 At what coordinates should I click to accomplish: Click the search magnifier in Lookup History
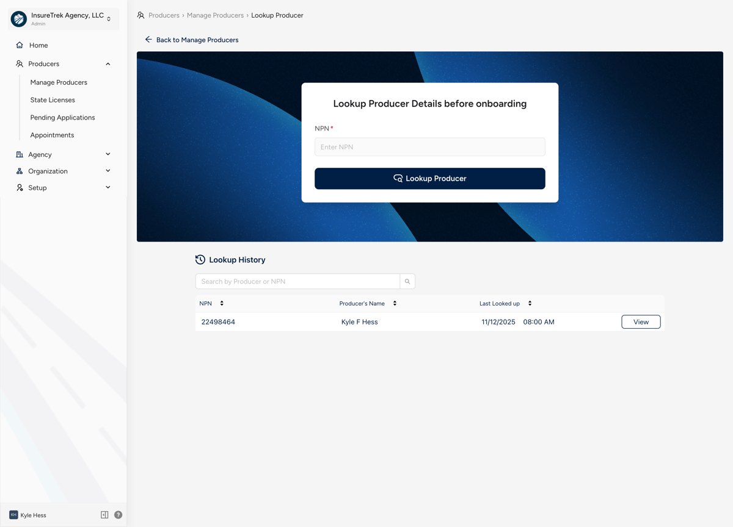pos(407,281)
